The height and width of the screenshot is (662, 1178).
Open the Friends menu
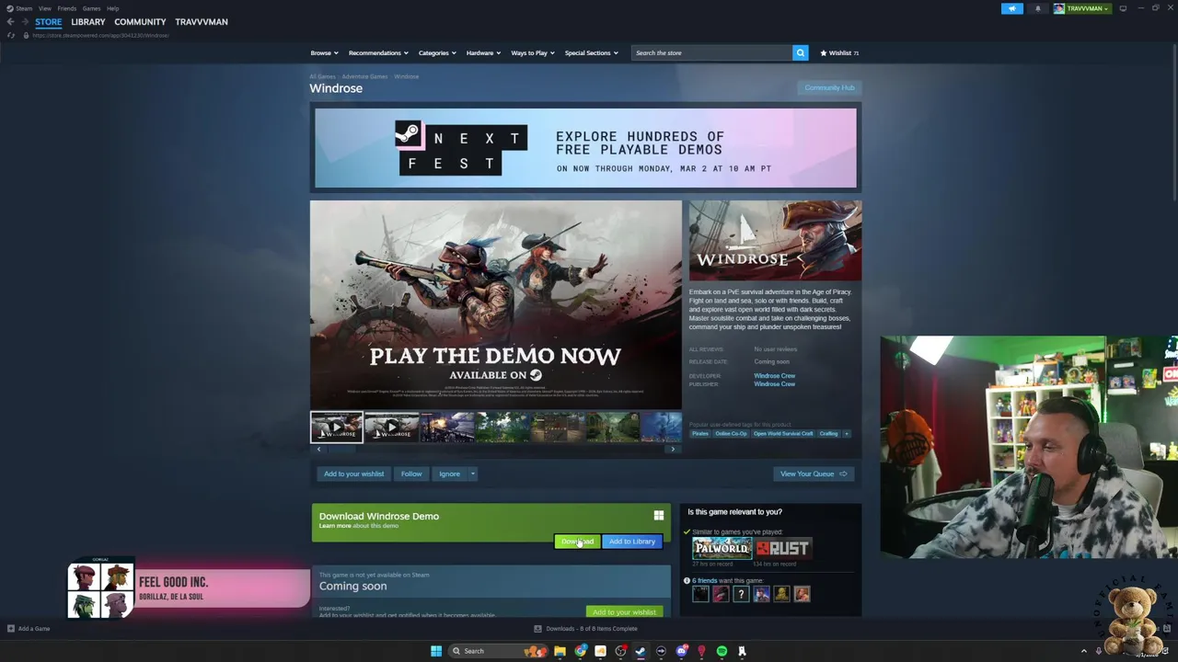pos(66,8)
